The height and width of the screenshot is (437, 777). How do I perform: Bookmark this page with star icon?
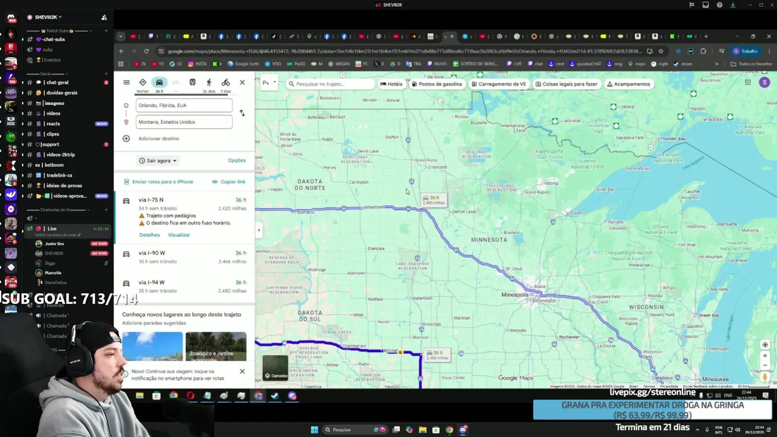pos(661,51)
